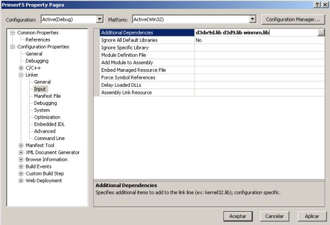Select the Input item under Linker

click(40, 89)
